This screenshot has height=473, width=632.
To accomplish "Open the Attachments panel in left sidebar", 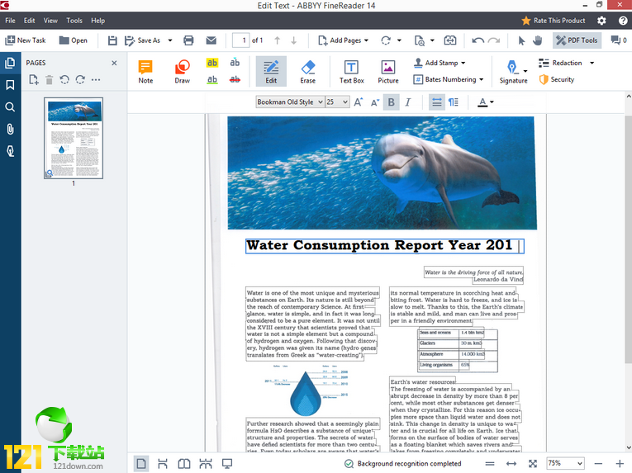I will [x=10, y=129].
